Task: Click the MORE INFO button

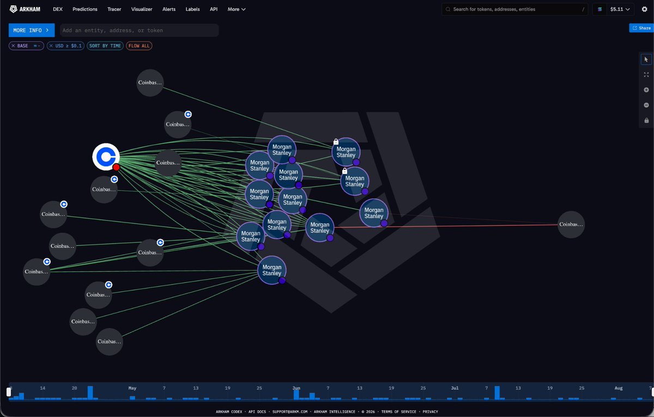Action: 32,30
